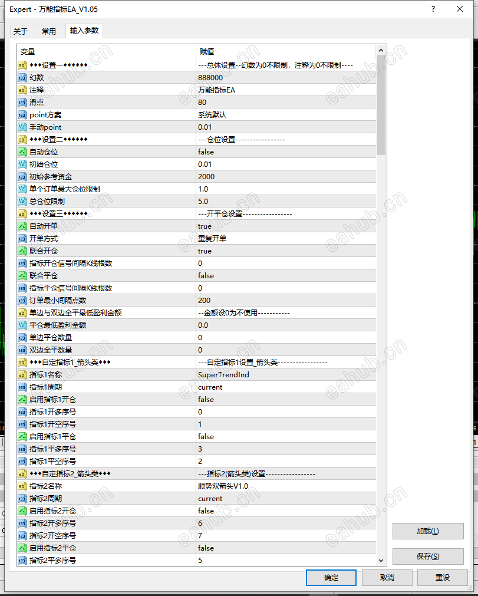The width and height of the screenshot is (478, 596).
Task: Click the icon beside 单个订单最大仓位限制
Action: click(x=22, y=189)
